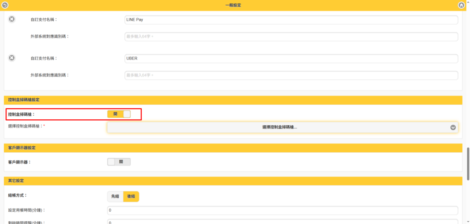Go to home via house icon
This screenshot has height=224, width=470.
coord(461,5)
